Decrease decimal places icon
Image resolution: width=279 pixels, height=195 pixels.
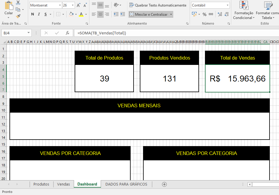[x=227, y=14]
